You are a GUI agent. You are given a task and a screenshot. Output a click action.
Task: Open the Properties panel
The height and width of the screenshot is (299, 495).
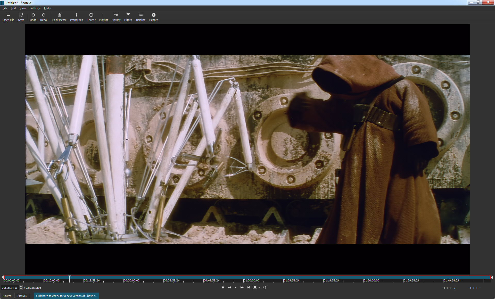pos(76,17)
